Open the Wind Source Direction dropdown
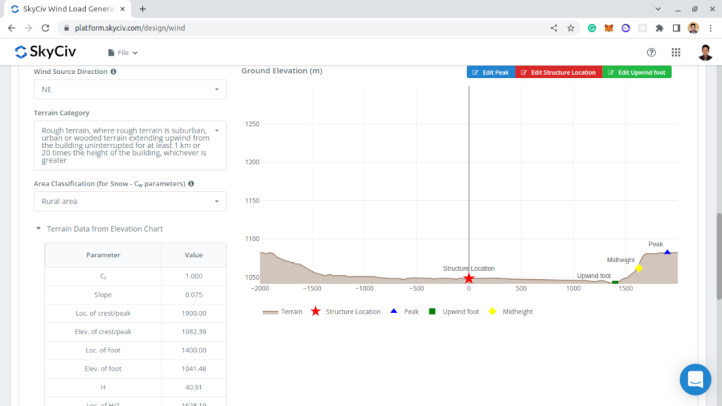The height and width of the screenshot is (406, 722). coord(130,90)
